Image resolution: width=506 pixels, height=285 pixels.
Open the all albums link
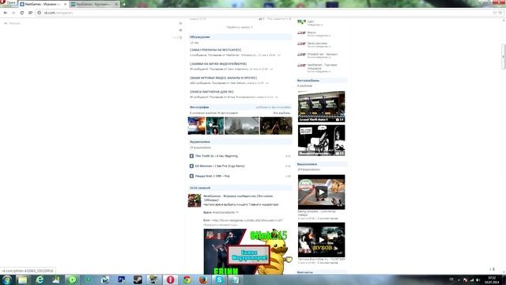[x=281, y=113]
